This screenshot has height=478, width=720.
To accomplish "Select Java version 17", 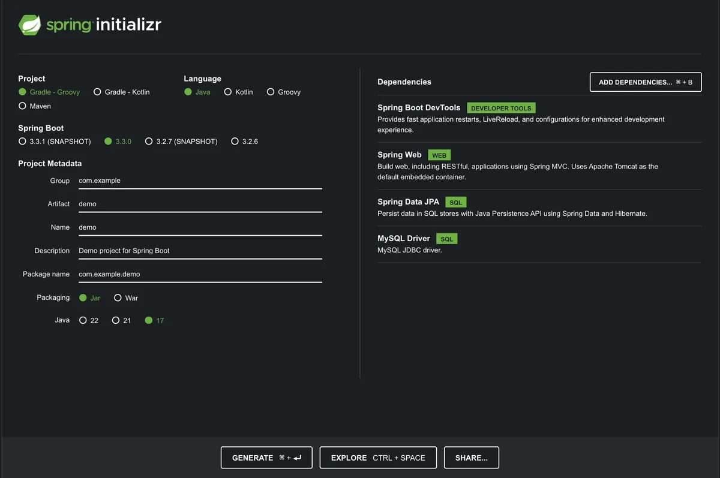I will [154, 320].
